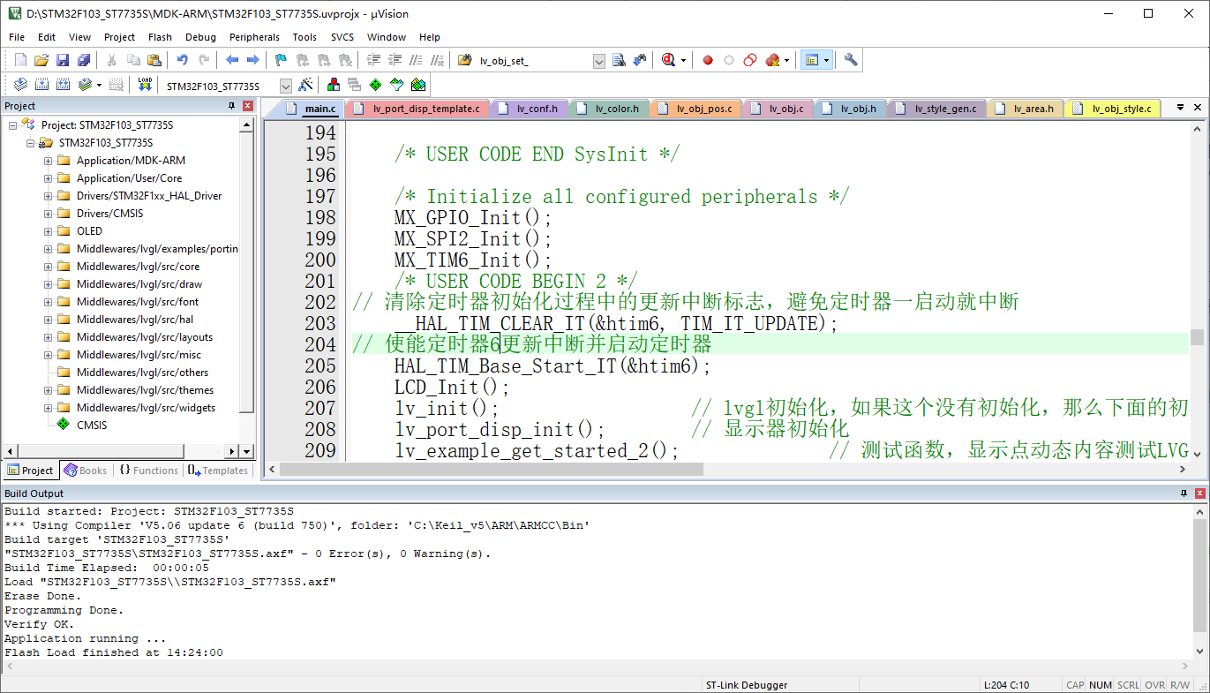
Task: Navigate forwards with the blue right arrow
Action: pyautogui.click(x=252, y=60)
